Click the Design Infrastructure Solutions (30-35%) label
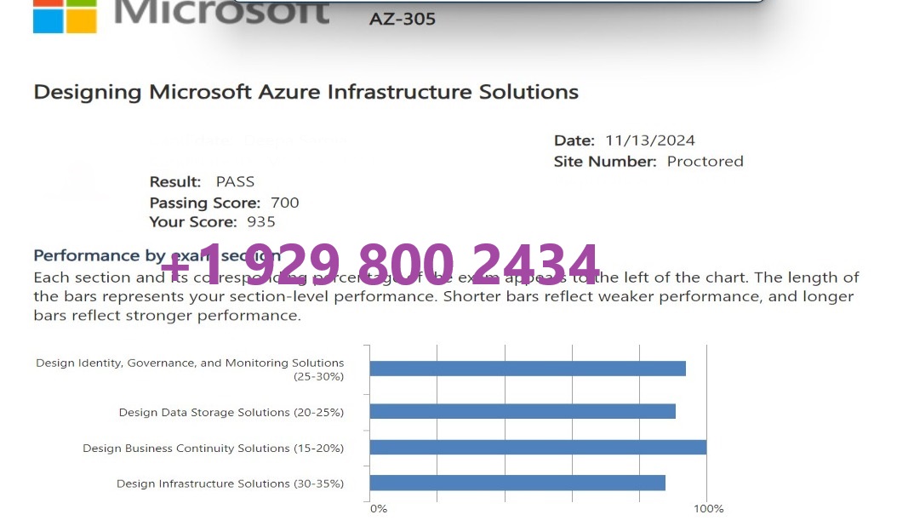Viewport: 914px width, 526px height. point(231,484)
